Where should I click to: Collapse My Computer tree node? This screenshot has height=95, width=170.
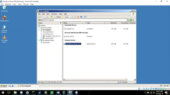39,30
